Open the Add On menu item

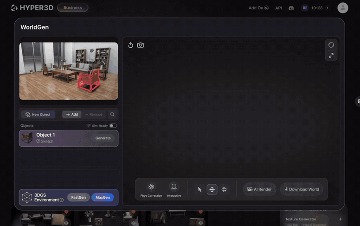258,8
